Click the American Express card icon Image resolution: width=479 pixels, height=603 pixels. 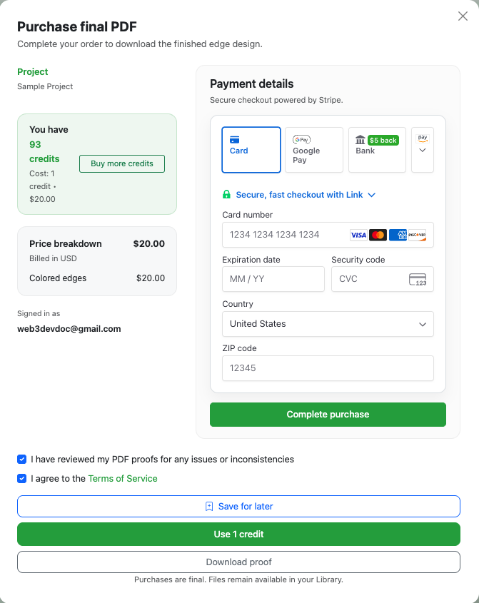pyautogui.click(x=398, y=234)
